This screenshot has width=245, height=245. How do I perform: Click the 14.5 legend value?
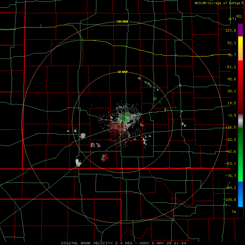click(x=232, y=103)
